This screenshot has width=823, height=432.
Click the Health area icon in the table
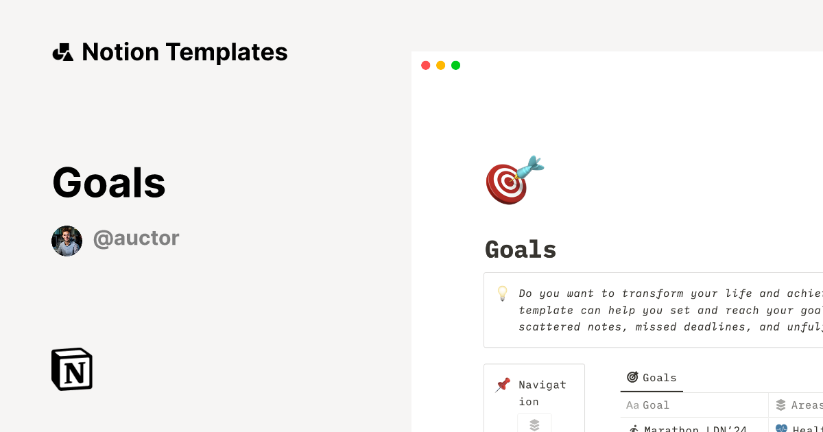tap(782, 429)
